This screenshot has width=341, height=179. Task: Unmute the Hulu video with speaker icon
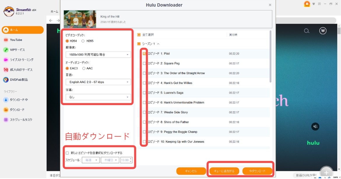315,126
